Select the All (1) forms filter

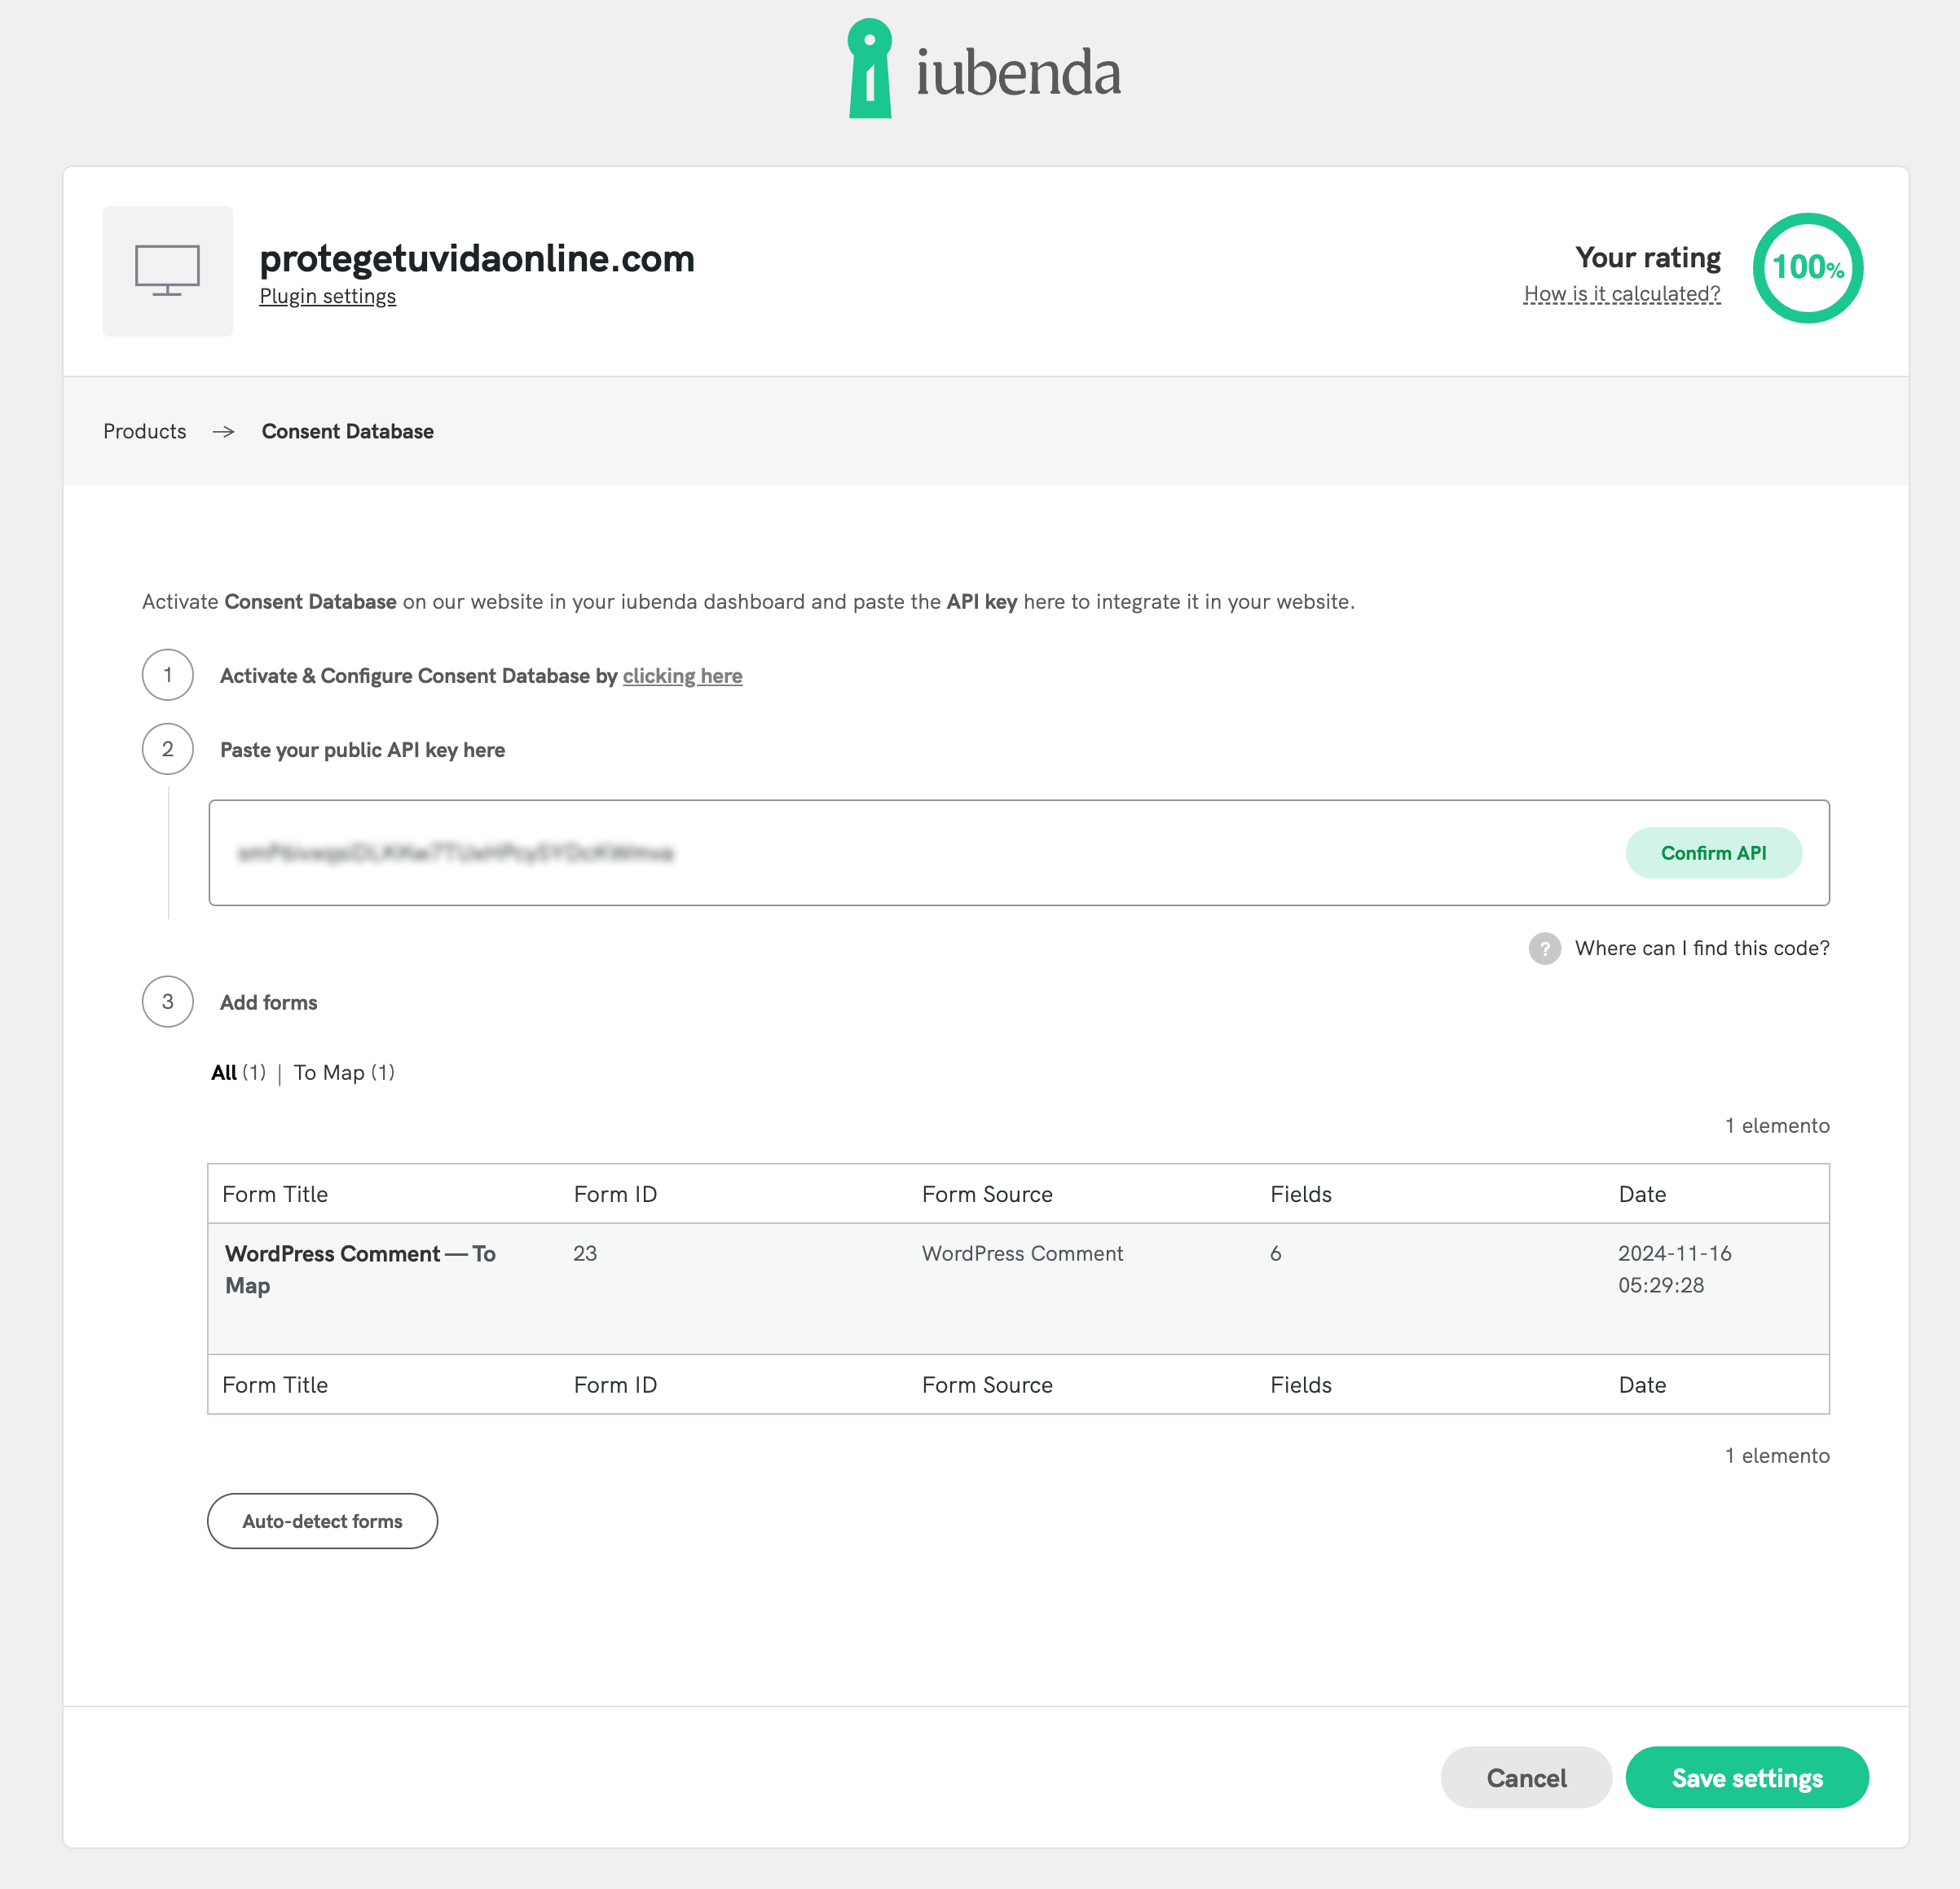tap(238, 1073)
